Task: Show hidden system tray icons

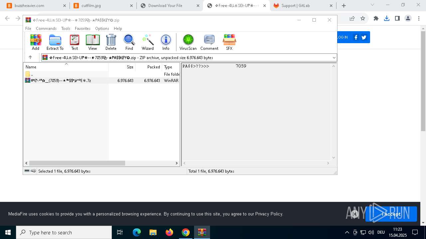Action: tap(347, 232)
